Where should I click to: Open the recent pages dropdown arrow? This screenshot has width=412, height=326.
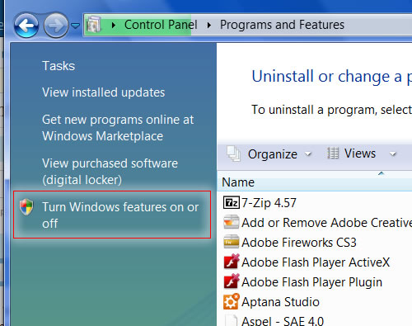[75, 26]
